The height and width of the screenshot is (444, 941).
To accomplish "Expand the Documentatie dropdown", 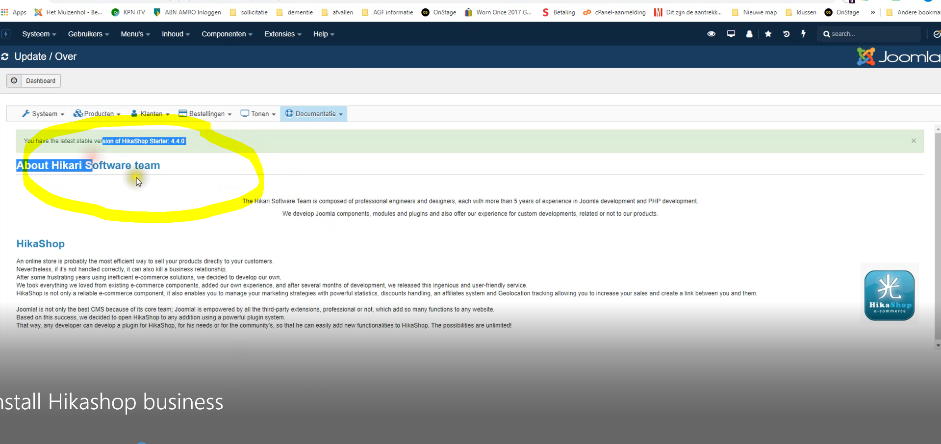I will (314, 114).
